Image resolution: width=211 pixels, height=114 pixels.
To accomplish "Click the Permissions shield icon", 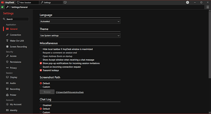I will [7, 62].
